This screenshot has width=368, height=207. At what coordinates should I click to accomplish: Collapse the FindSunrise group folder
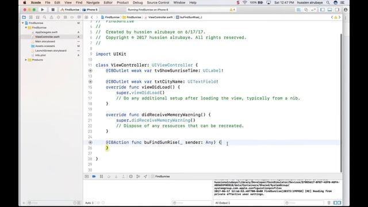pyautogui.click(x=26, y=28)
